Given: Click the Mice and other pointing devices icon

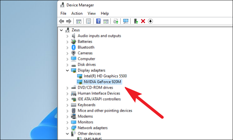Looking at the screenshot, I should [74, 111].
